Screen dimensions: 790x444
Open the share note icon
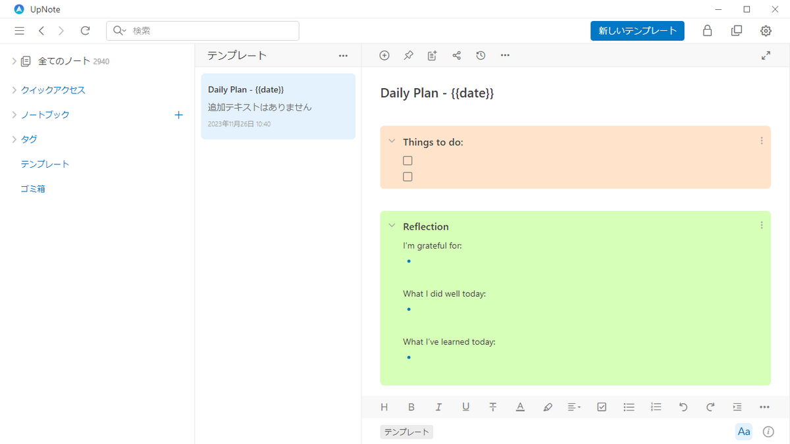pyautogui.click(x=456, y=56)
